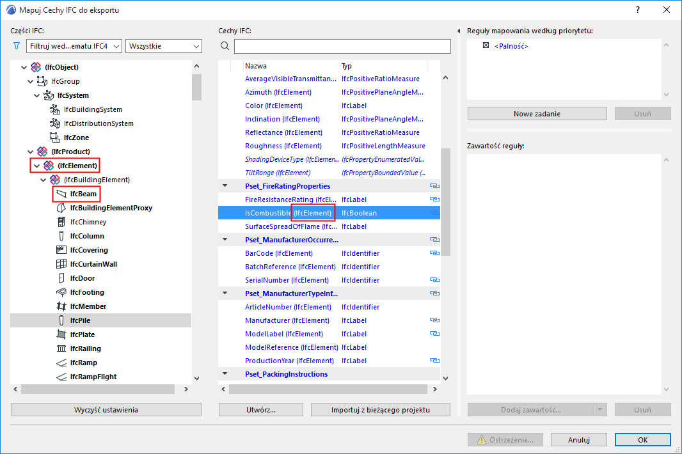Image resolution: width=682 pixels, height=454 pixels.
Task: Select the Azimuth (IfcElement) property
Action: point(329,92)
